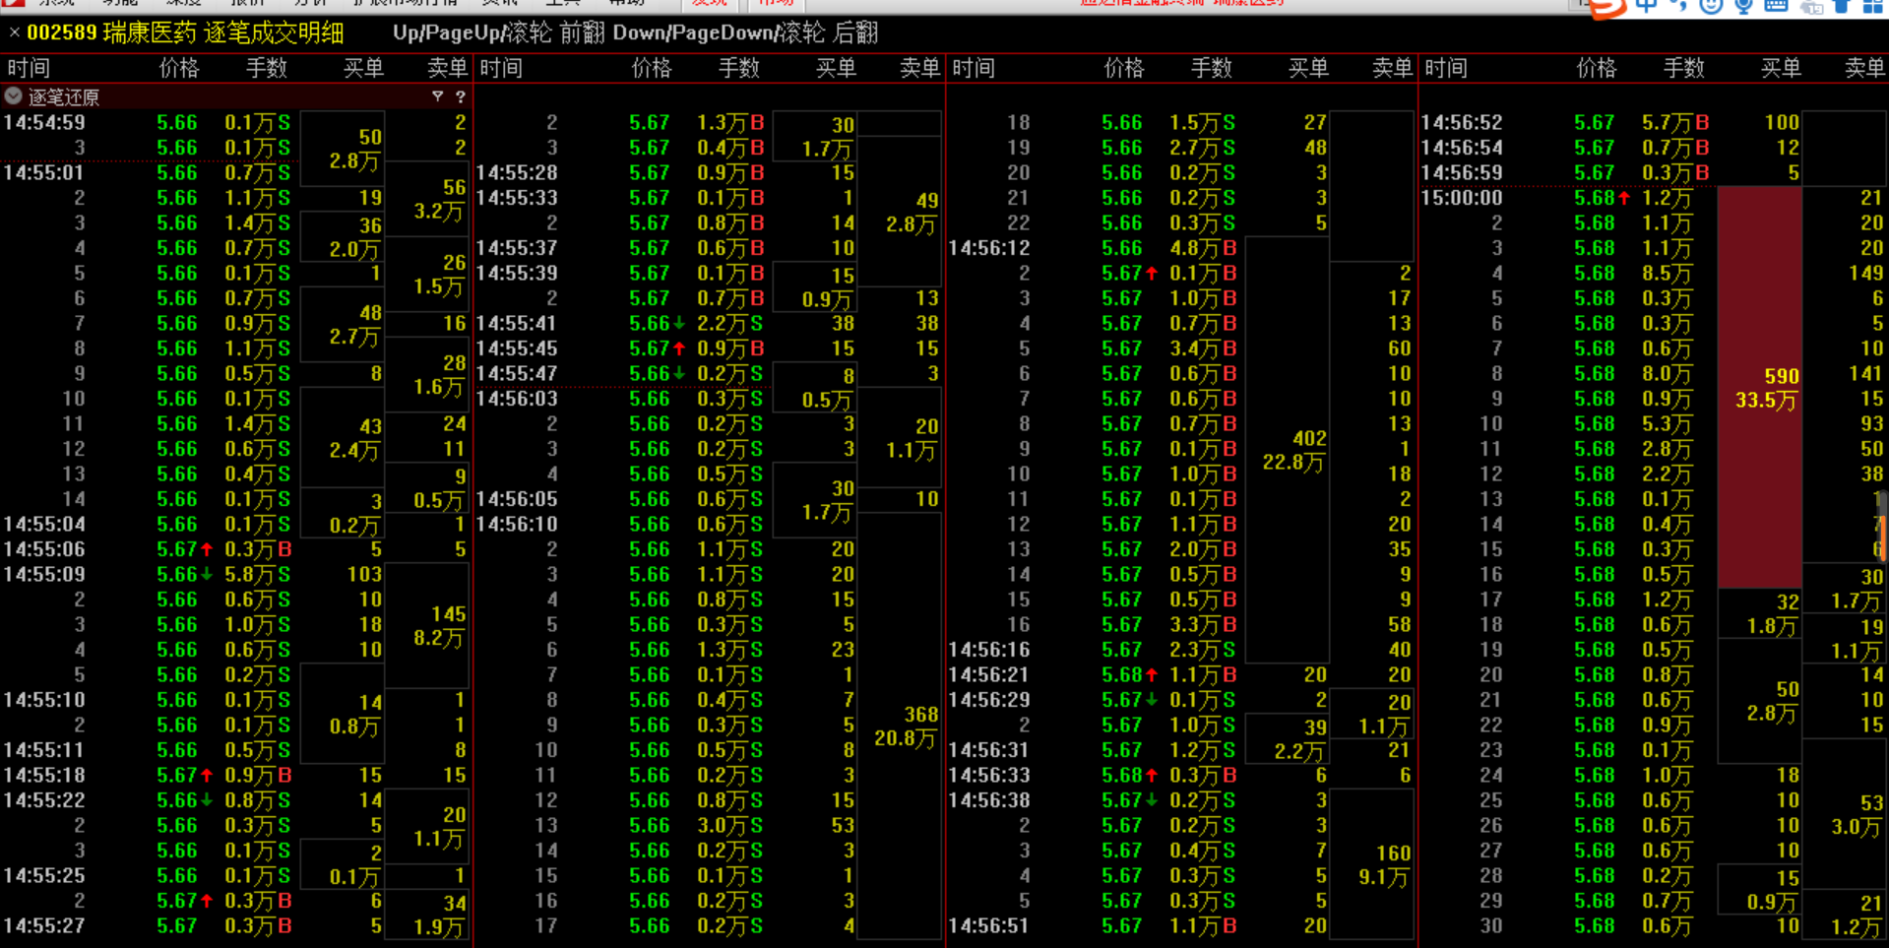Click the 手数 header in second column group
Viewport: 1889px width, 948px height.
pyautogui.click(x=738, y=68)
